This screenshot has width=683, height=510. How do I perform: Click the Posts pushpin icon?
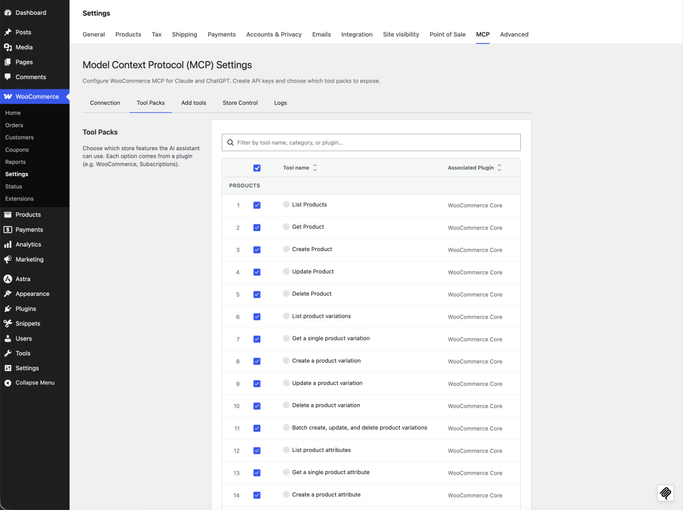pos(8,32)
